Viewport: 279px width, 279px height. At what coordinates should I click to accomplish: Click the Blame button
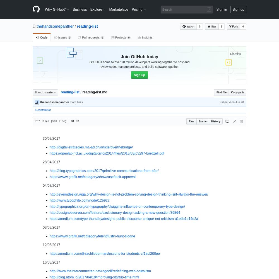click(x=203, y=121)
